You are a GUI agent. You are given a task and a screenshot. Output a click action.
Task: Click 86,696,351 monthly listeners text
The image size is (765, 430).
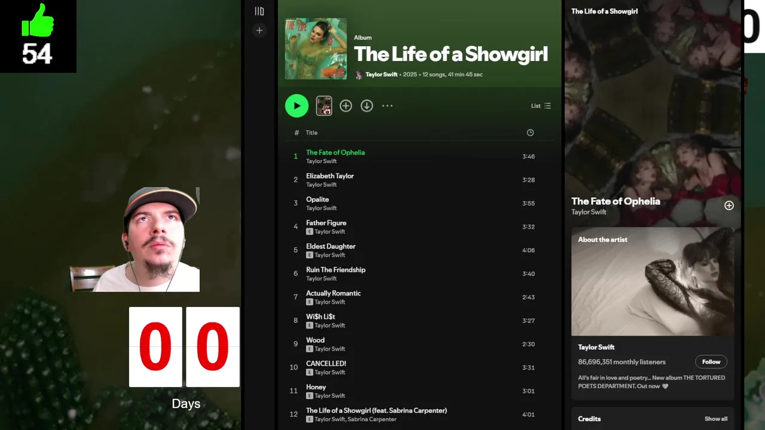point(622,362)
